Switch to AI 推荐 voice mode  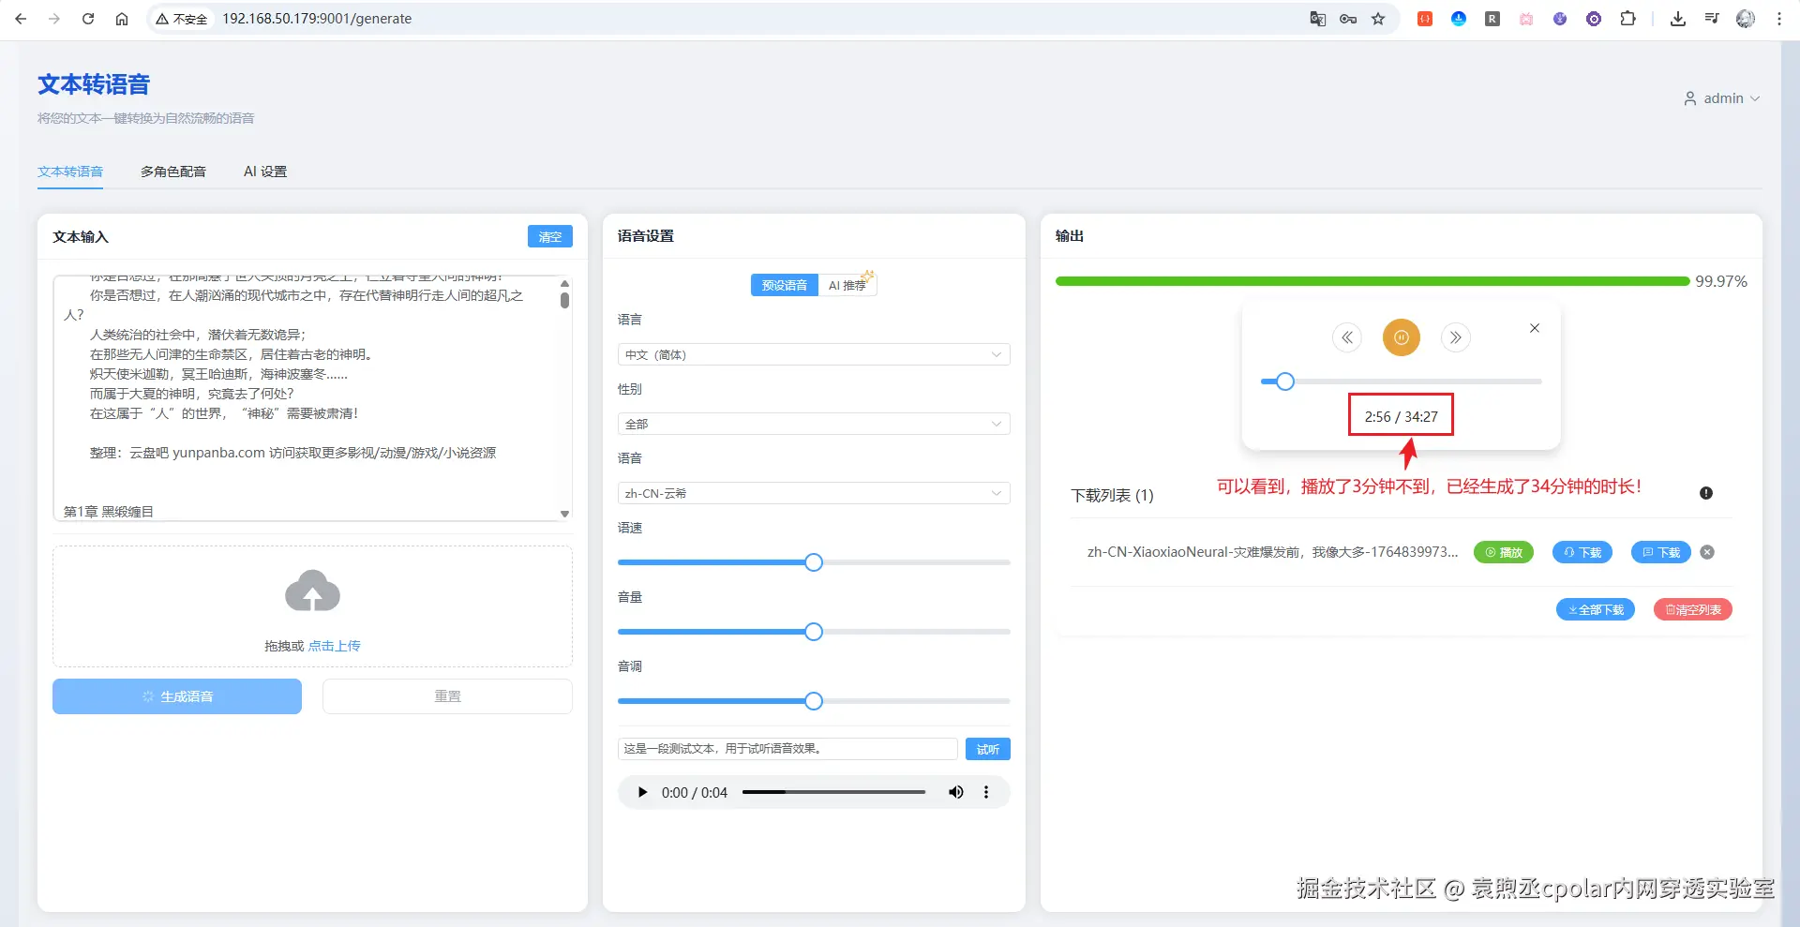[x=847, y=285]
